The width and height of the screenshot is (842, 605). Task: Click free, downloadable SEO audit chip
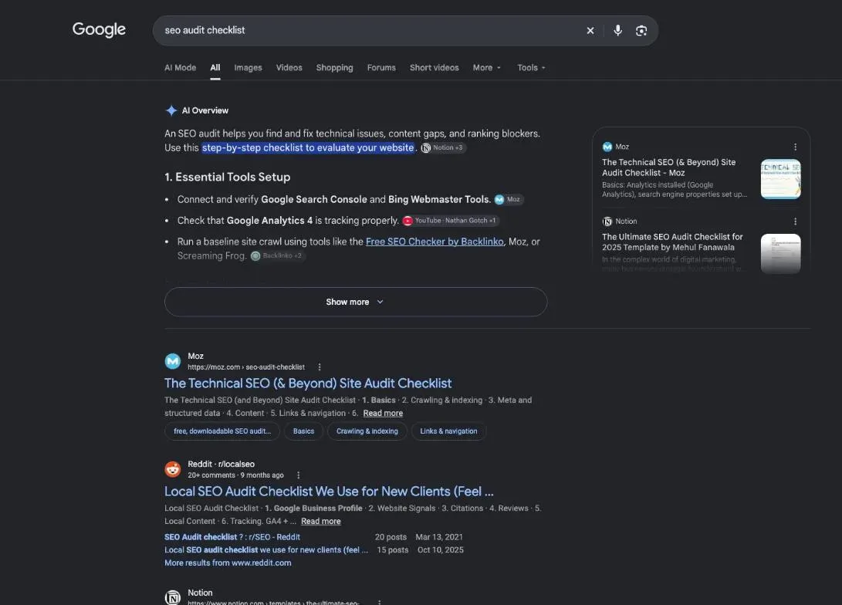coord(221,431)
